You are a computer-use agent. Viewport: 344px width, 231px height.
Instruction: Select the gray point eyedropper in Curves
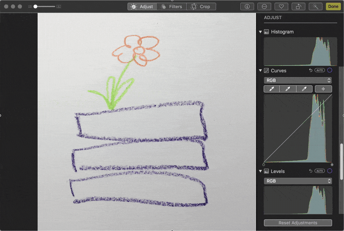click(288, 89)
